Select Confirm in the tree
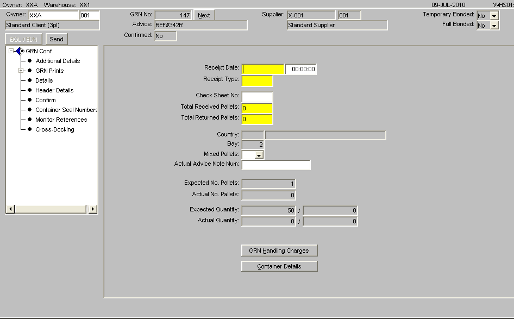Viewport: 514px width, 319px height. click(x=46, y=101)
